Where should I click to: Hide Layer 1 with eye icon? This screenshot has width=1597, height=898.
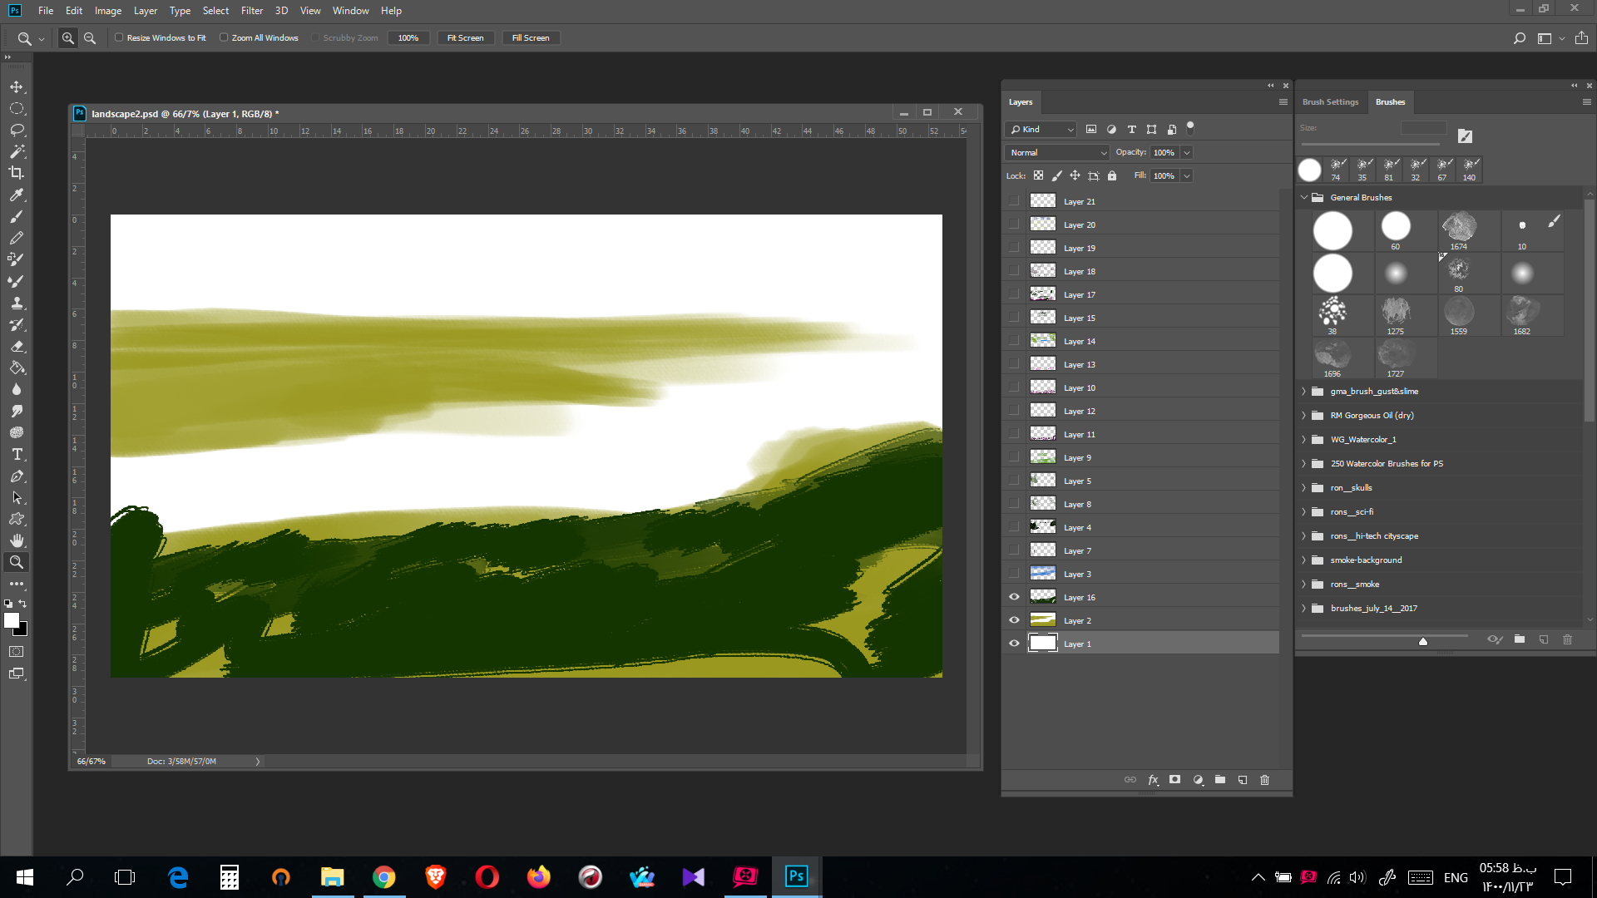tap(1014, 644)
